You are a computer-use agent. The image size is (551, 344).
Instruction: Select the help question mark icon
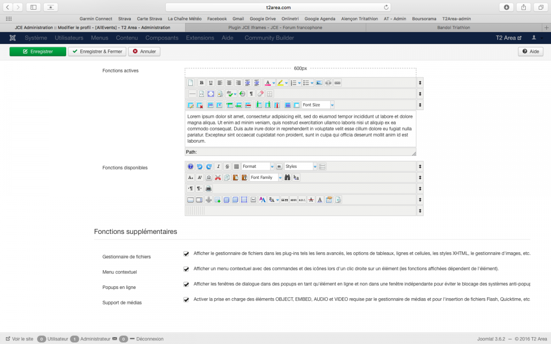click(190, 166)
